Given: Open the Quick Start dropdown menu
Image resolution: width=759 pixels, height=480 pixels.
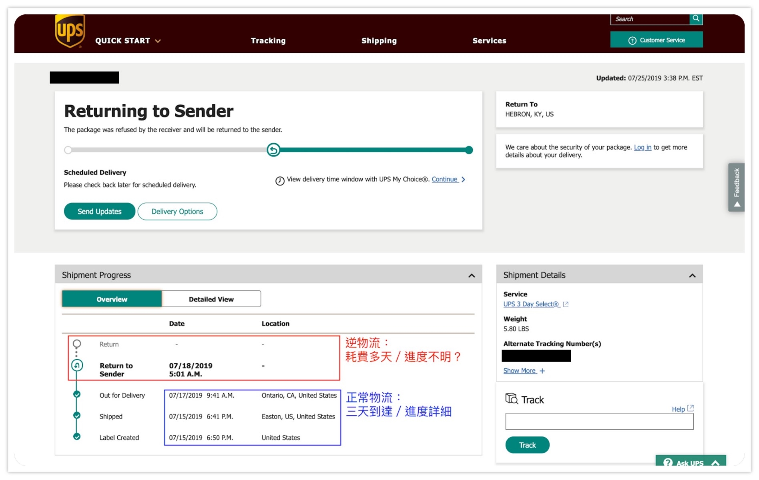Looking at the screenshot, I should point(128,41).
